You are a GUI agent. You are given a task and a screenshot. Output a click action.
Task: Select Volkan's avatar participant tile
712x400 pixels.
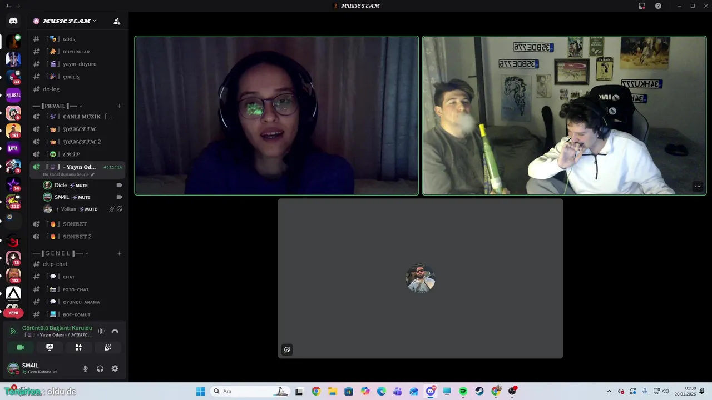pos(421,278)
